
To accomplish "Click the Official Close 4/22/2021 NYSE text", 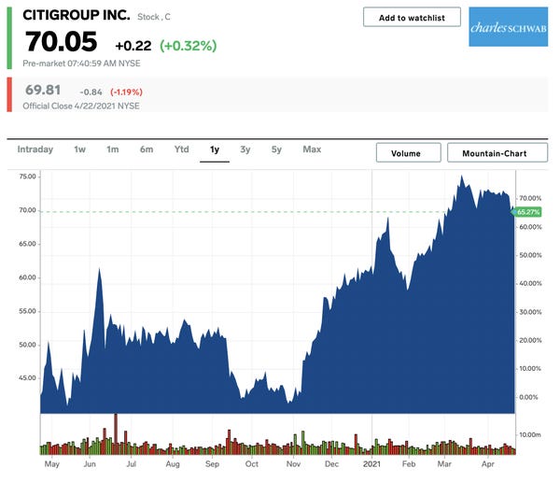I will click(81, 106).
